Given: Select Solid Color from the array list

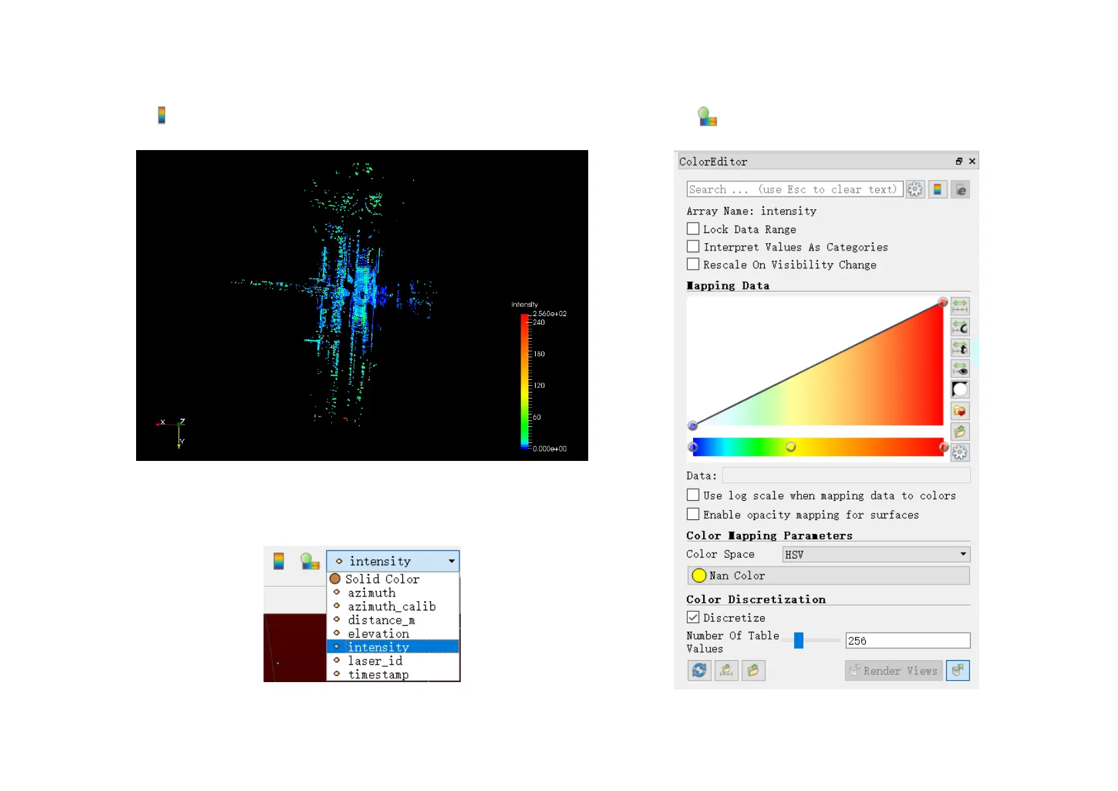Looking at the screenshot, I should [x=393, y=579].
